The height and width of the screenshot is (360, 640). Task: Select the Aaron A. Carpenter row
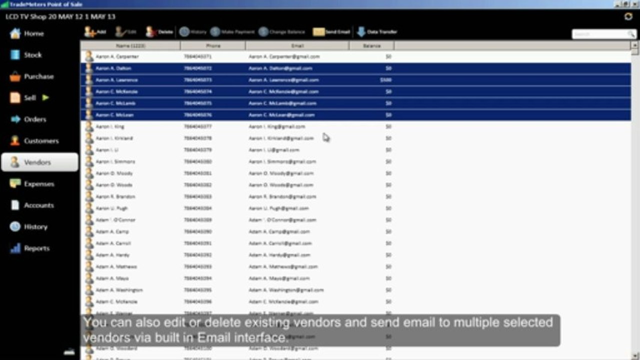[356, 56]
